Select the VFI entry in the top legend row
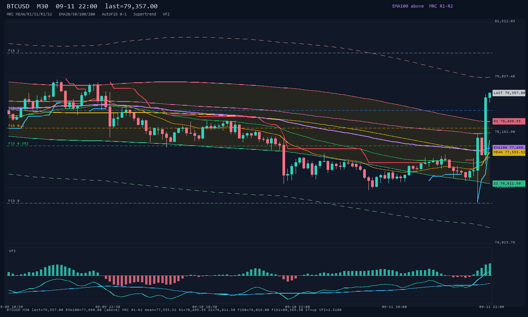 [166, 14]
